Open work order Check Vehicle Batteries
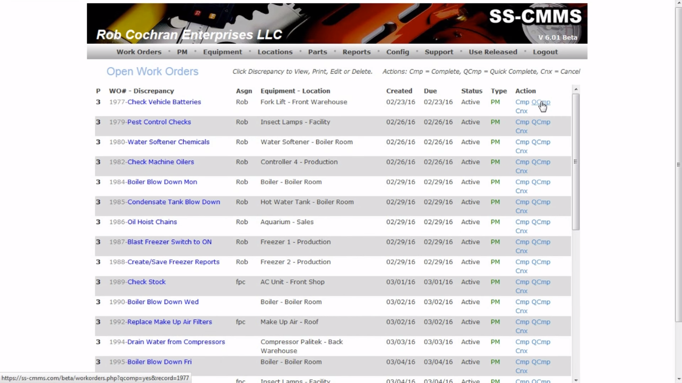Screen dimensions: 682x383 164,102
